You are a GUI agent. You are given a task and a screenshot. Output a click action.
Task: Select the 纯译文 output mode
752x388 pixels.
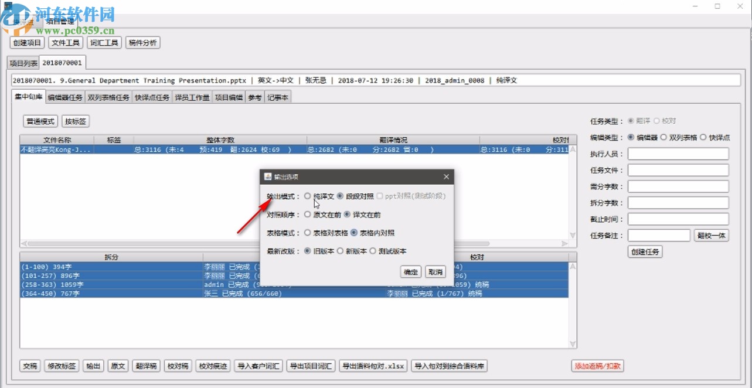point(307,196)
